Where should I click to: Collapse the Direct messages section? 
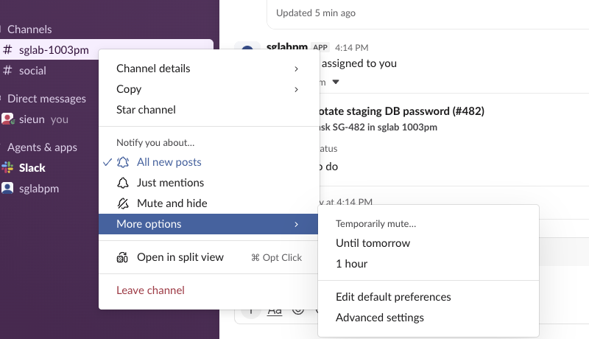tap(46, 99)
